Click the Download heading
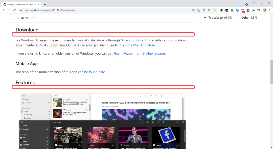Image resolution: width=273 pixels, height=149 pixels. point(27,30)
